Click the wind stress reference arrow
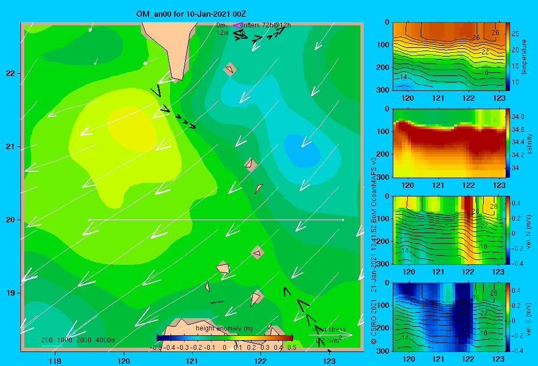This screenshot has height=366, width=538. coord(330,335)
